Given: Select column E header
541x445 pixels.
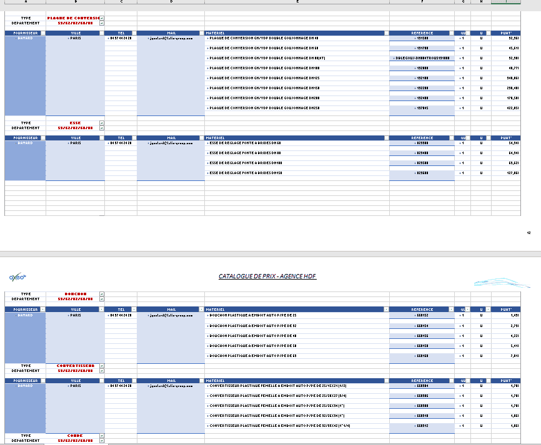Looking at the screenshot, I should tap(297, 2).
